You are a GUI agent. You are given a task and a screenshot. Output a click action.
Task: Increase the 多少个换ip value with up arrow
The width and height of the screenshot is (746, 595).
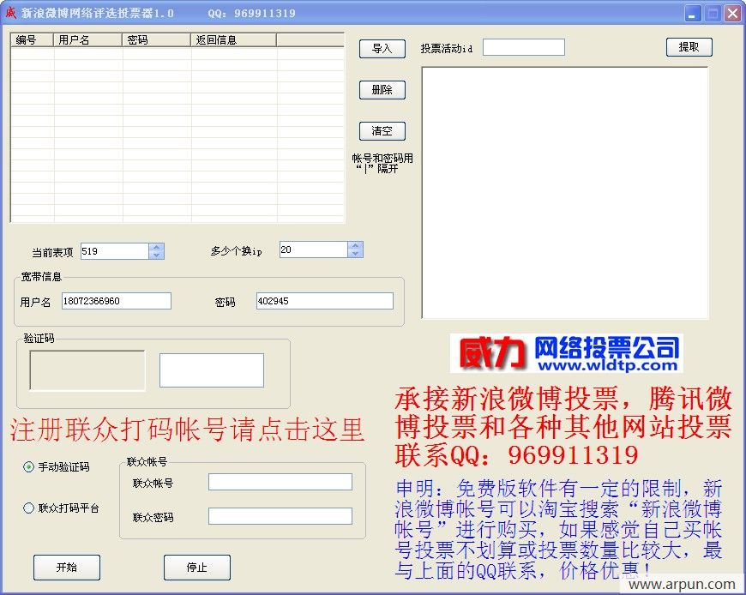pos(355,245)
